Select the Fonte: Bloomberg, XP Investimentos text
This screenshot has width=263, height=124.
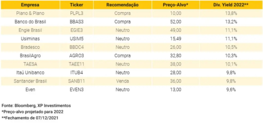tap(36, 106)
